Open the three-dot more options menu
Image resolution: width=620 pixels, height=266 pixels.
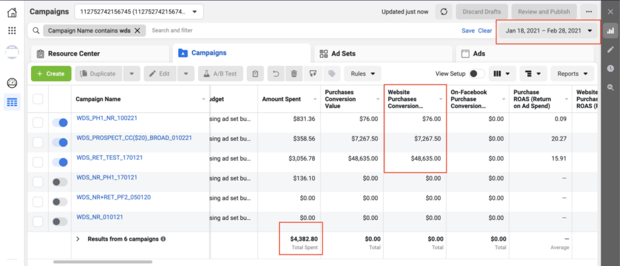click(x=589, y=12)
